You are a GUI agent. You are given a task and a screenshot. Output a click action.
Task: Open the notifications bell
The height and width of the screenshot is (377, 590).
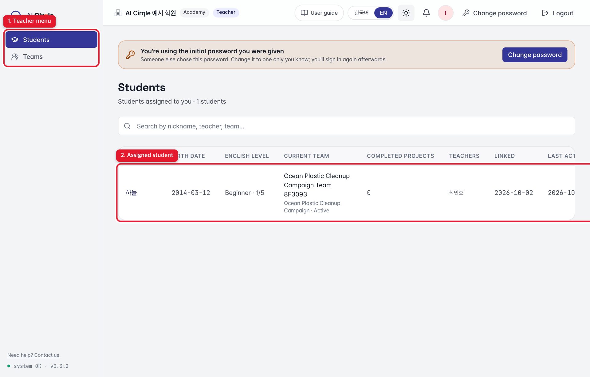click(x=426, y=13)
